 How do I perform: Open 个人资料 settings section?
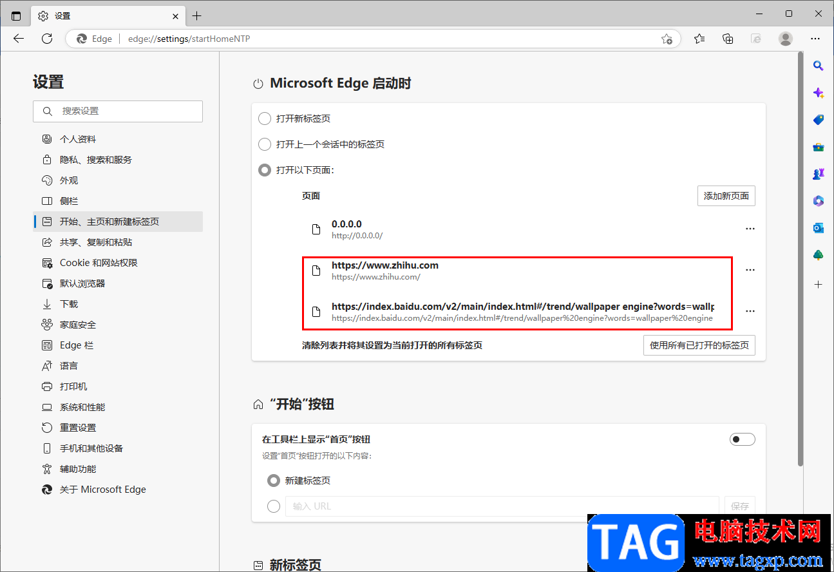[118, 139]
